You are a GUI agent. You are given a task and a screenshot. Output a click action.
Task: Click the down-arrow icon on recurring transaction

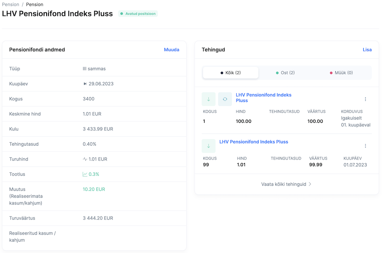[x=209, y=99]
